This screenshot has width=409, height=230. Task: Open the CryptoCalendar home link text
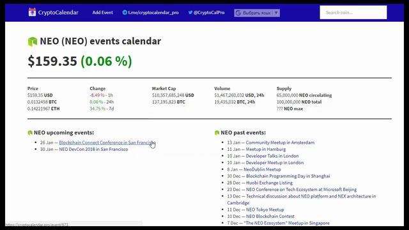tap(58, 13)
